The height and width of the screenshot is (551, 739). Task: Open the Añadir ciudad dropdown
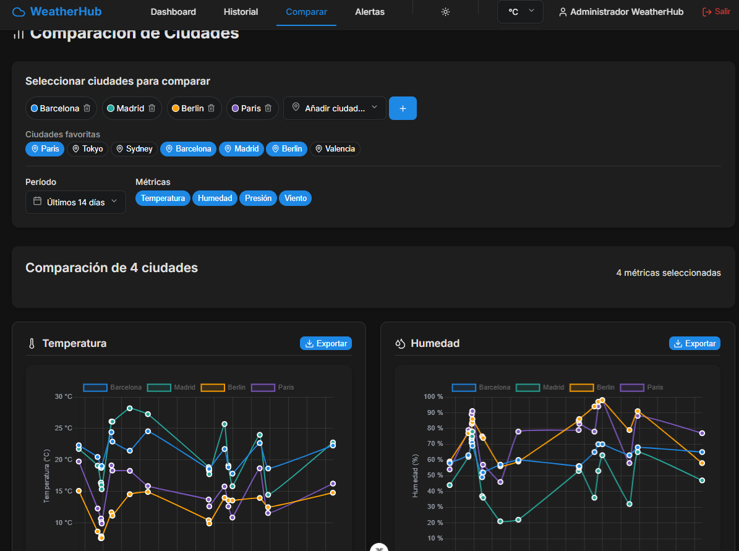coord(335,108)
